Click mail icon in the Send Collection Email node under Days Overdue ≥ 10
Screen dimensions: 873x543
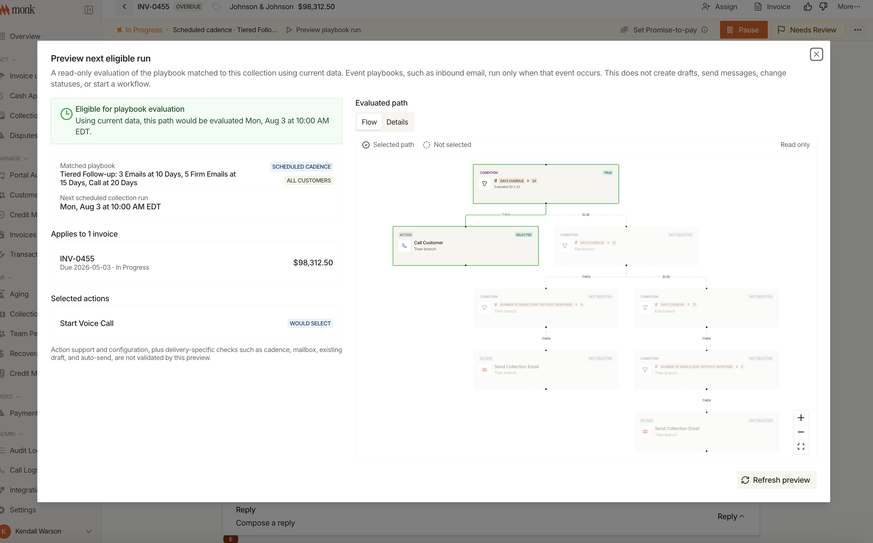pyautogui.click(x=645, y=432)
